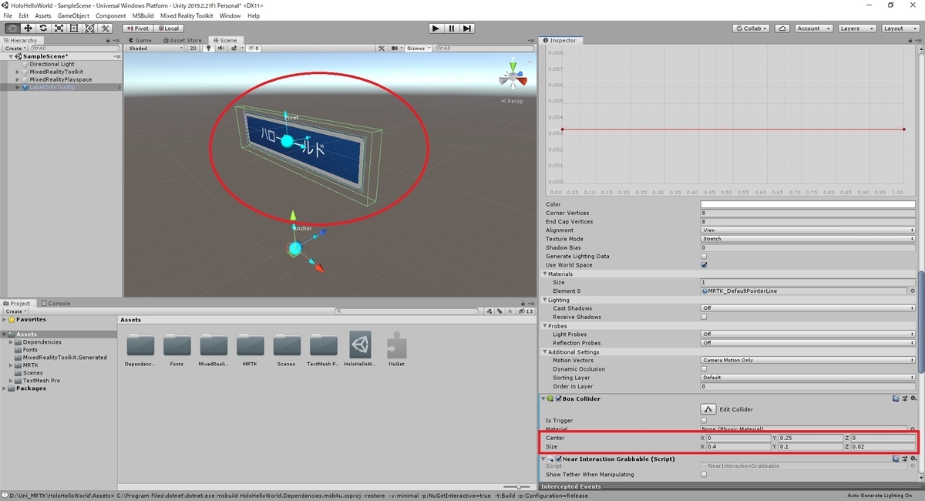925x501 pixels.
Task: Open the Gizmos dropdown
Action: pyautogui.click(x=419, y=48)
